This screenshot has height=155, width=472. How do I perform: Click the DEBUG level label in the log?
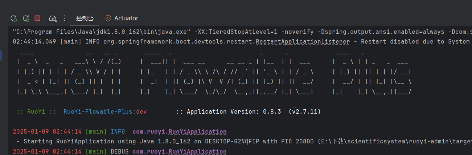[119, 151]
